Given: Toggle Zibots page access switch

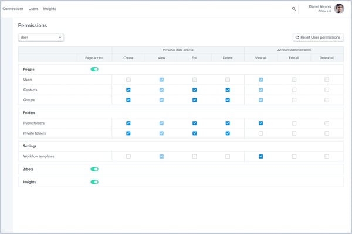Looking at the screenshot, I should (x=94, y=169).
